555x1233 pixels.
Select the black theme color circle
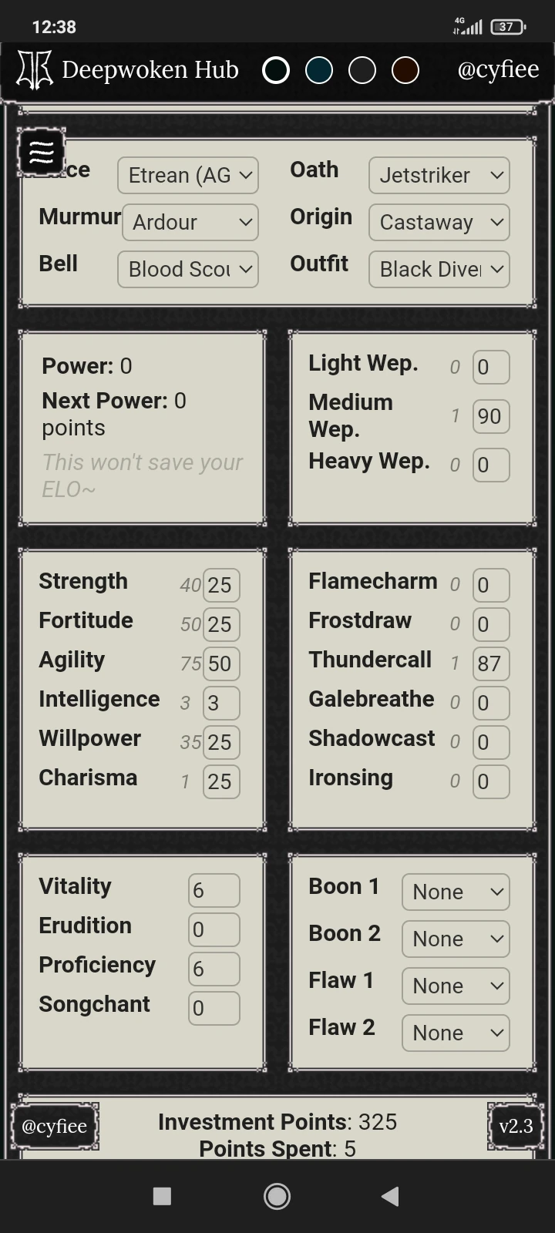tap(276, 71)
